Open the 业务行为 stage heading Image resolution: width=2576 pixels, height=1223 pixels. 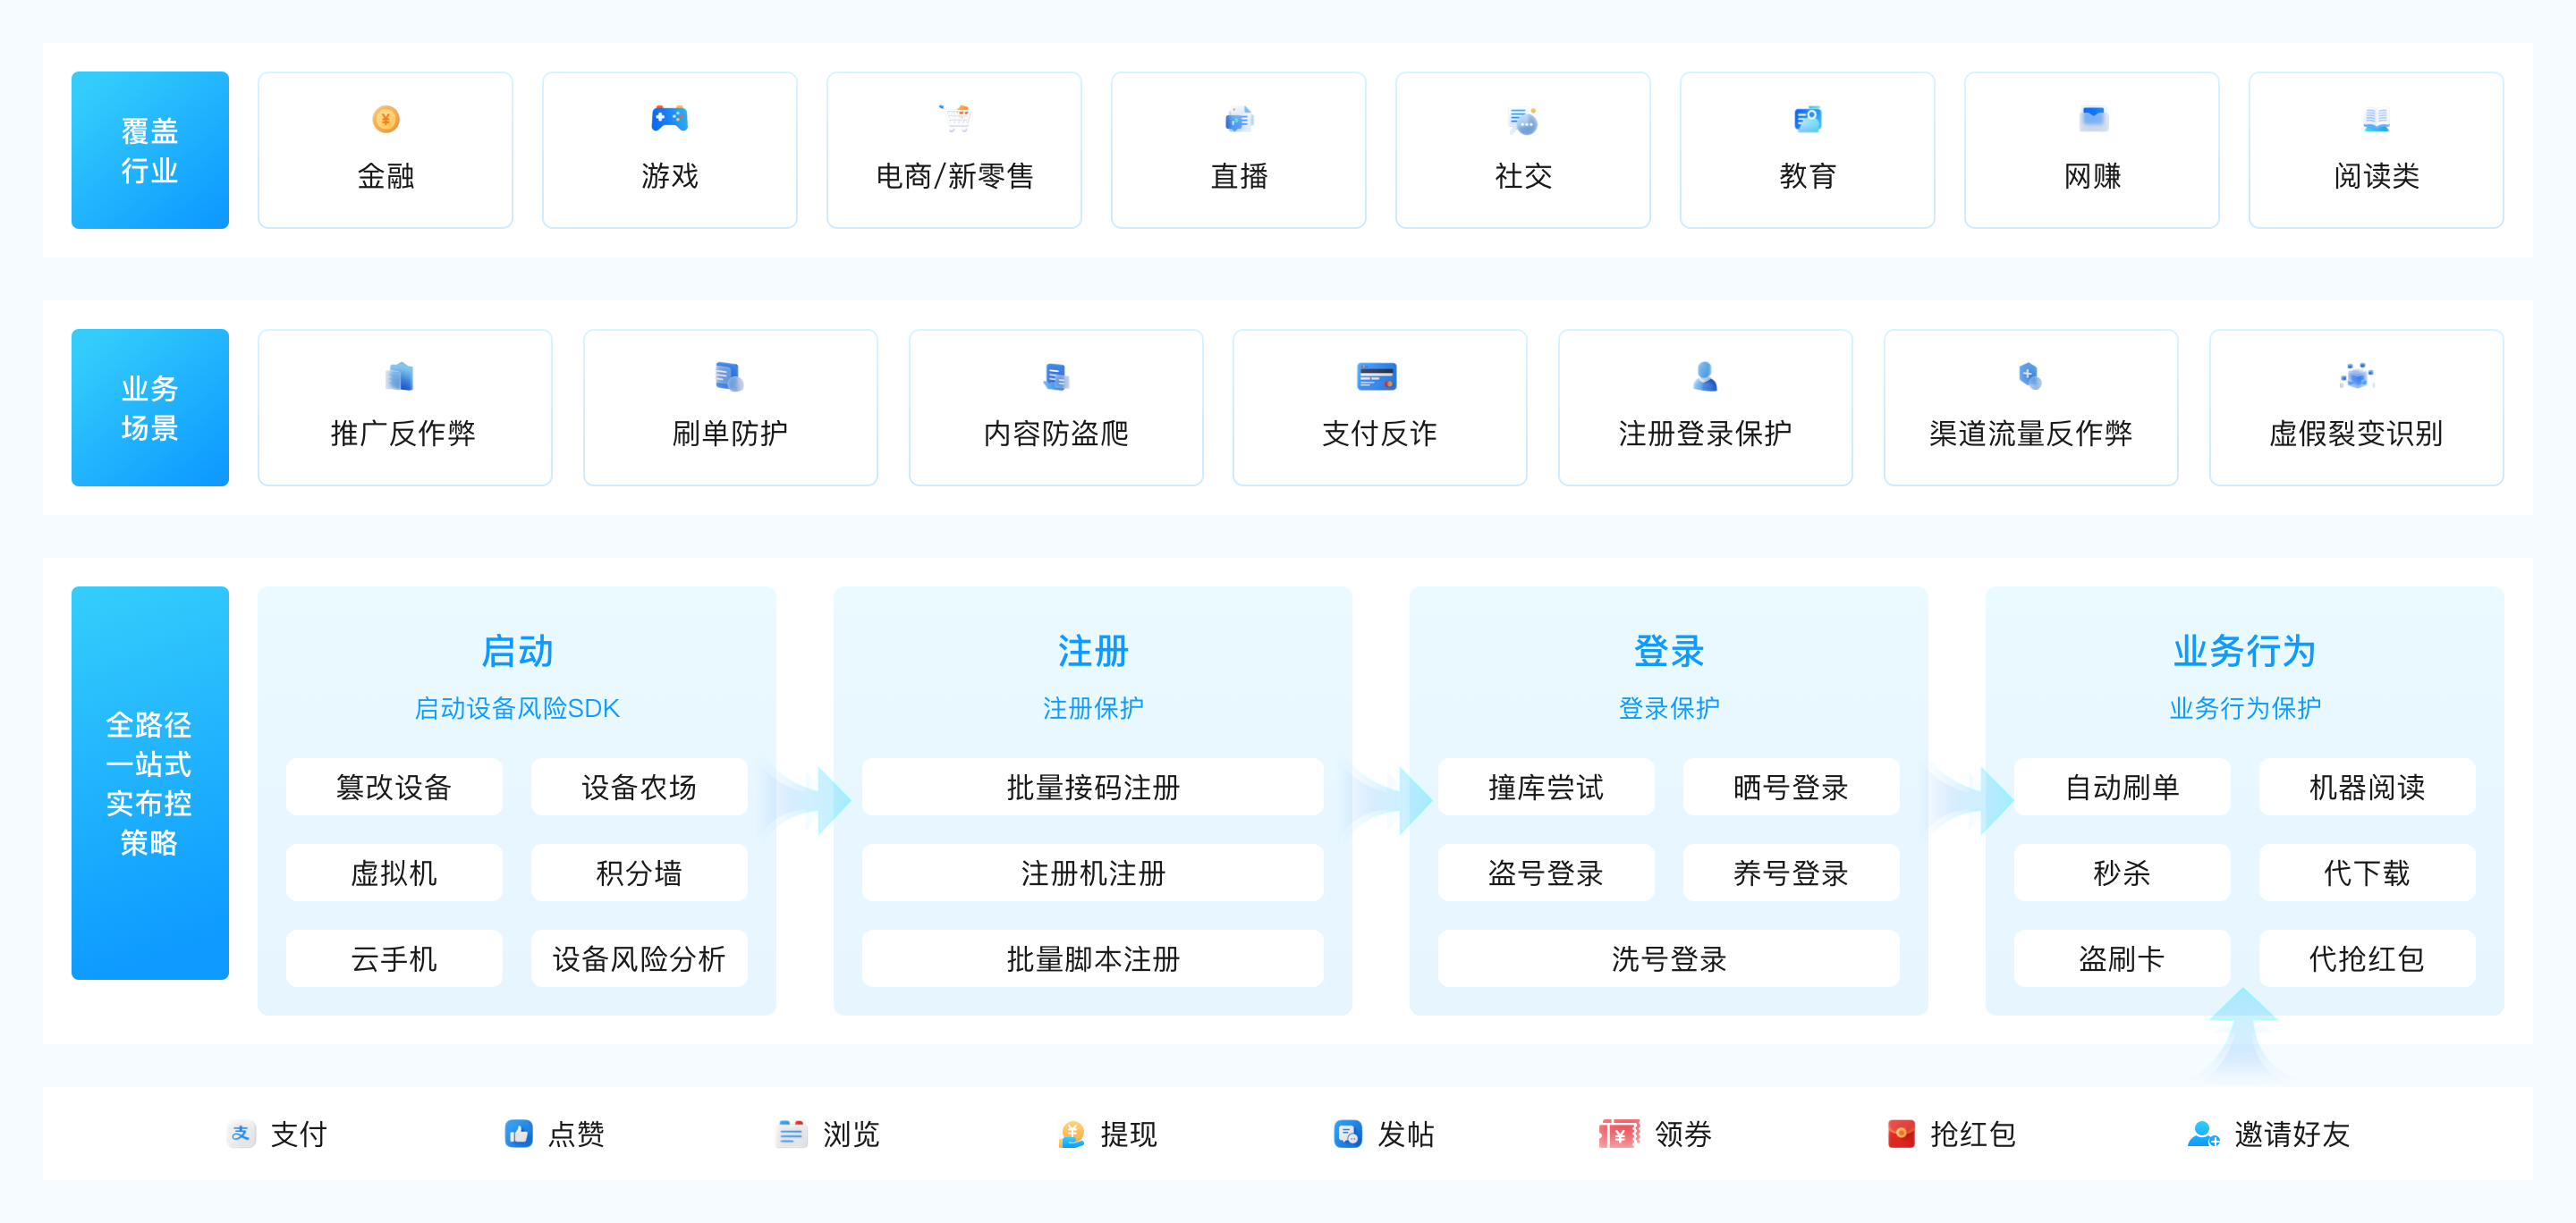coord(2245,652)
